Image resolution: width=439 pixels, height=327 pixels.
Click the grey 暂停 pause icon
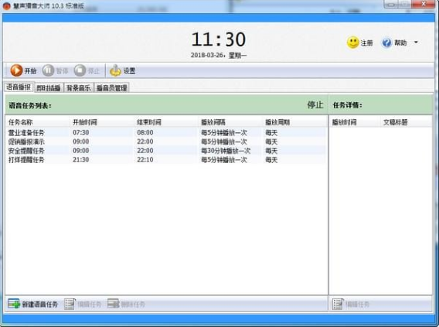(x=48, y=70)
